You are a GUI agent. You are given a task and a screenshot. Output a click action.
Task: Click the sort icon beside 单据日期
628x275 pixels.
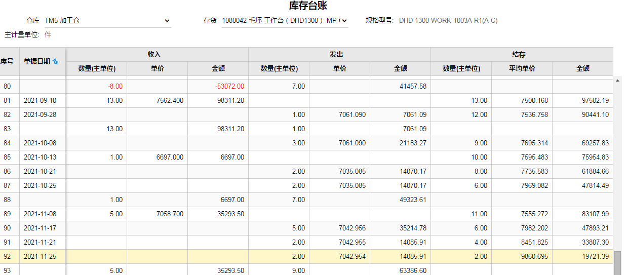click(x=56, y=61)
